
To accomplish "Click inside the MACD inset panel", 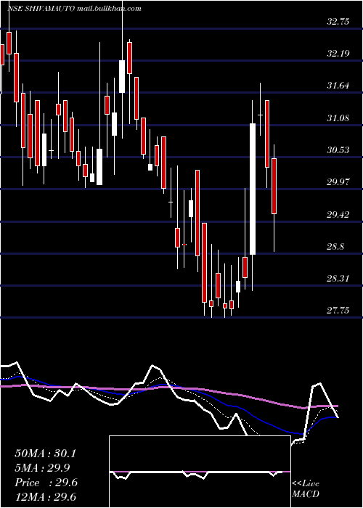I will pos(200,472).
